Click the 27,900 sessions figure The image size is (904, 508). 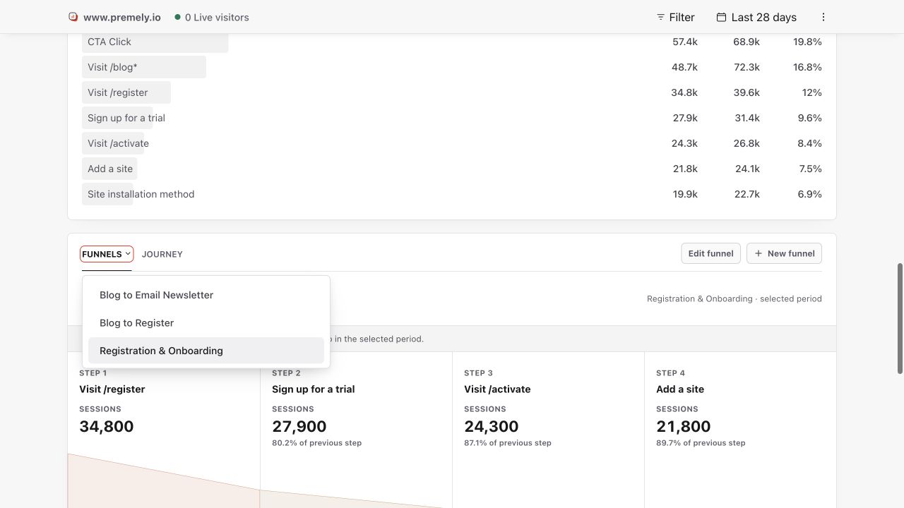coord(299,426)
